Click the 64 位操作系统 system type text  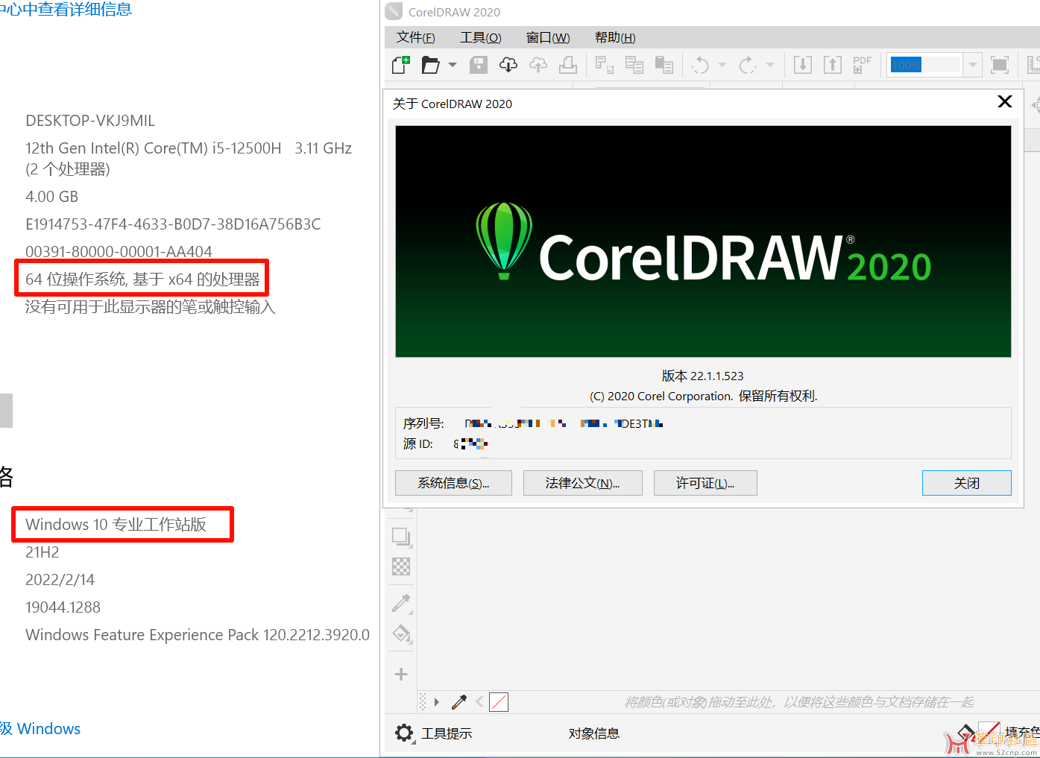click(142, 279)
